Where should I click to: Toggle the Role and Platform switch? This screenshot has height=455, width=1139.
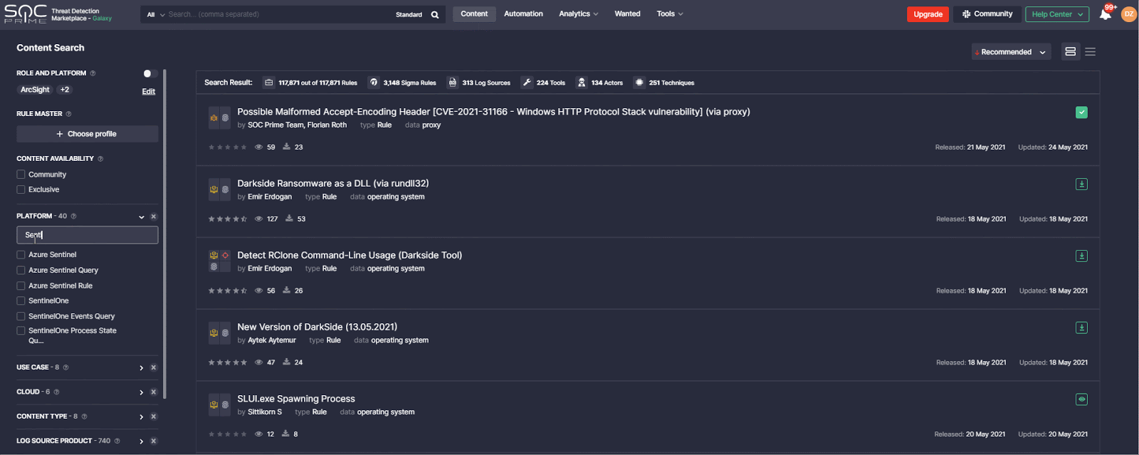[149, 73]
